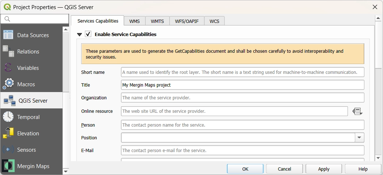Open the Sensors icon in sidebar

[x=8, y=150]
